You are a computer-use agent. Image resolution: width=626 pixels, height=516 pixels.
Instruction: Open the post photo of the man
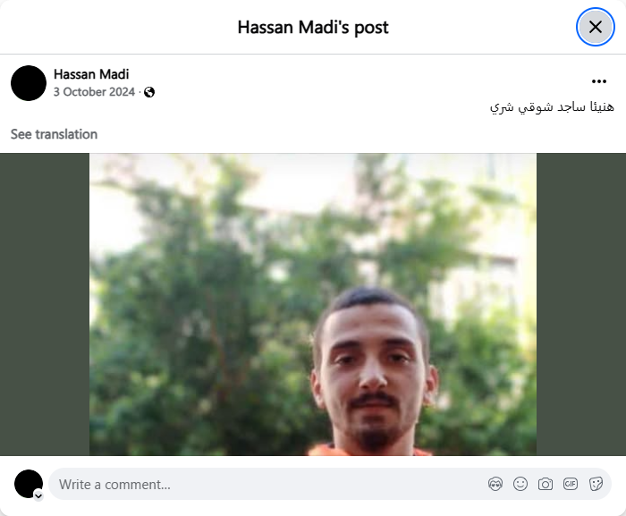coord(313,304)
